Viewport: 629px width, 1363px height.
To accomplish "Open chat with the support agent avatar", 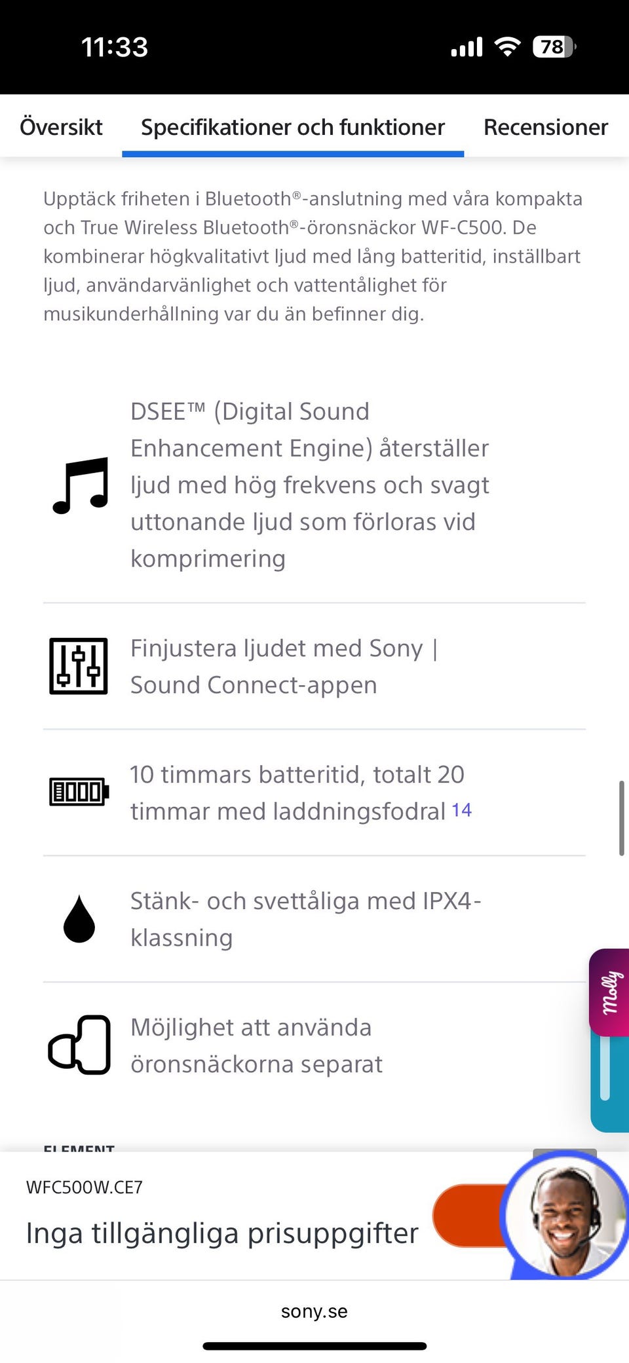I will click(x=565, y=1216).
